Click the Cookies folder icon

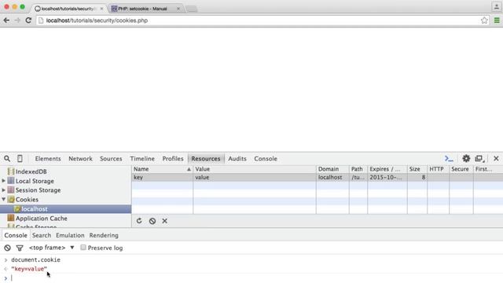click(11, 200)
